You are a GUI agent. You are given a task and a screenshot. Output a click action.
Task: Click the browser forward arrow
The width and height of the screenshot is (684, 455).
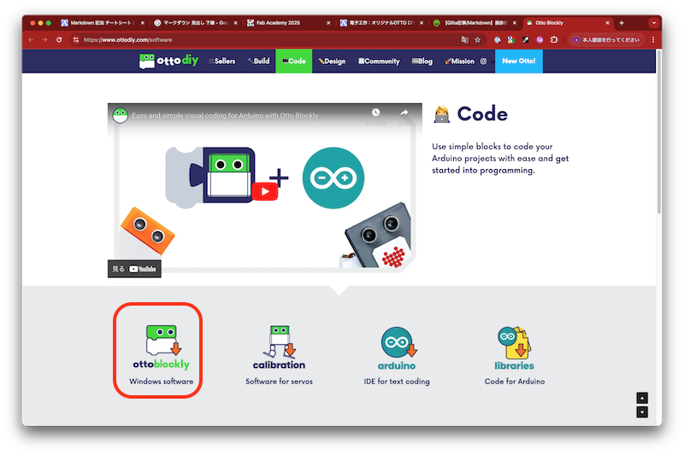pos(44,39)
